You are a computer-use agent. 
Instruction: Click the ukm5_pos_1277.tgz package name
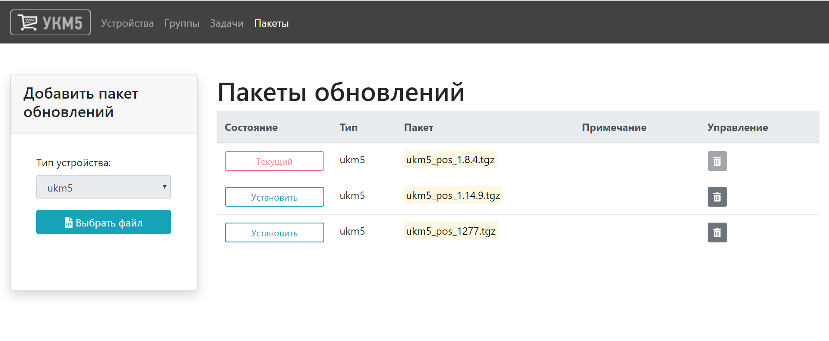point(451,231)
